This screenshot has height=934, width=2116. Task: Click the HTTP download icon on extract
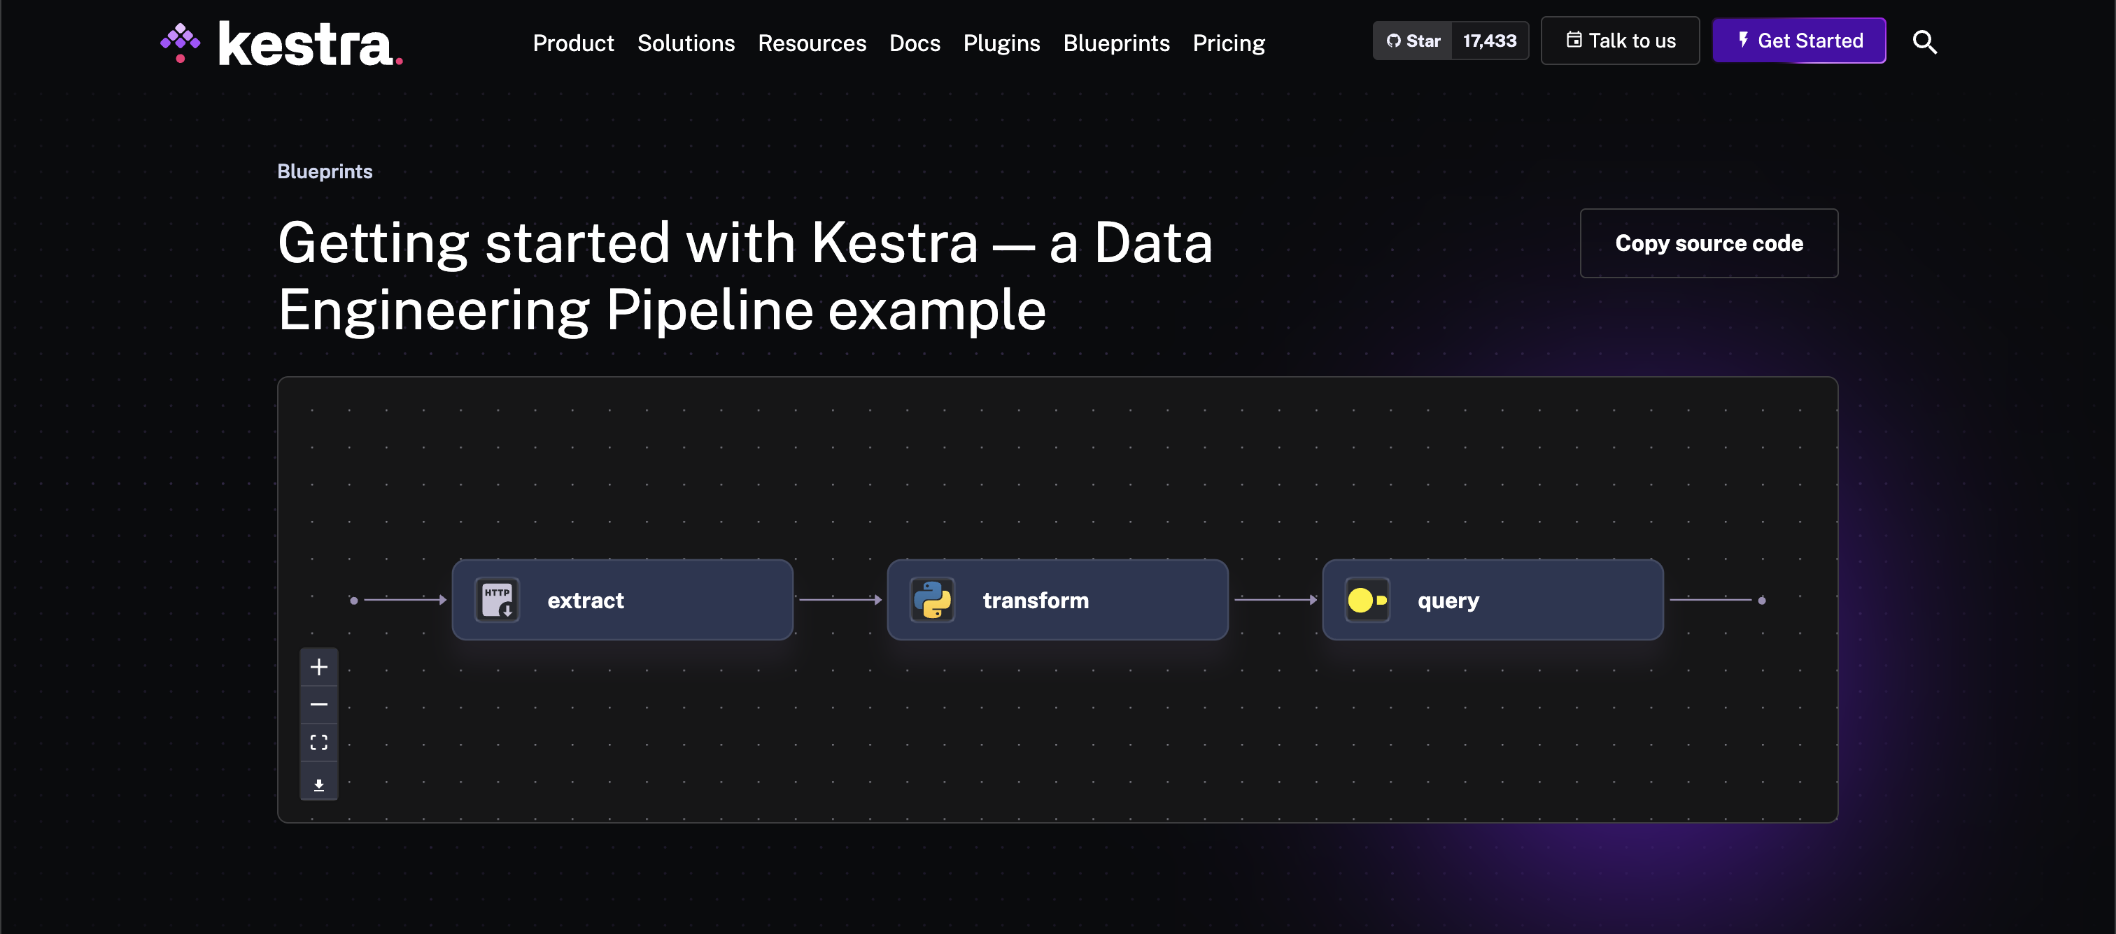pos(497,600)
